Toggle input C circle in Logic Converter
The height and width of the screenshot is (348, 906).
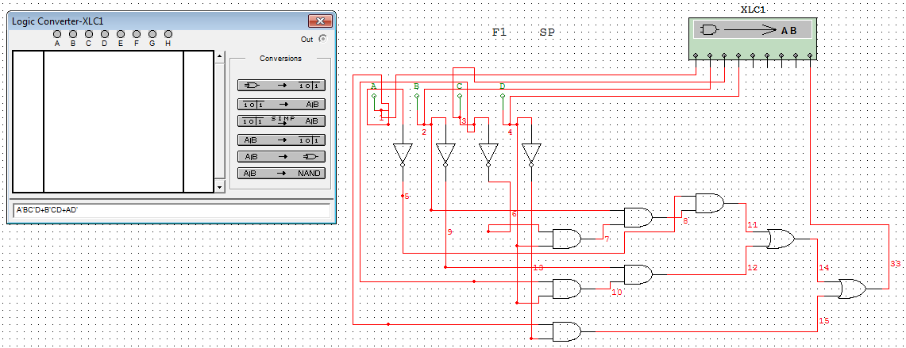click(89, 35)
